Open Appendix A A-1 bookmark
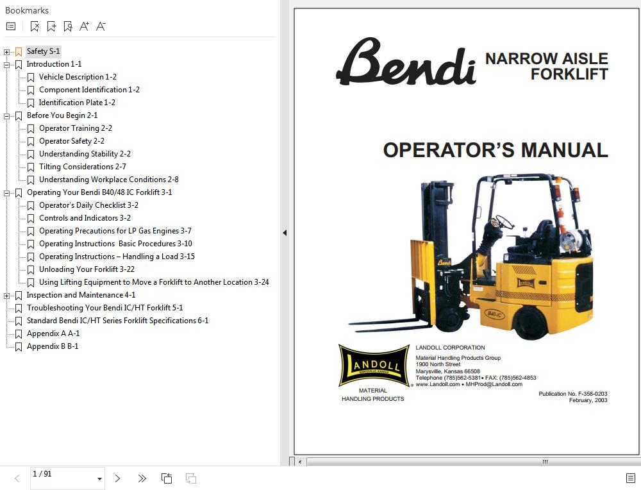 tap(53, 334)
